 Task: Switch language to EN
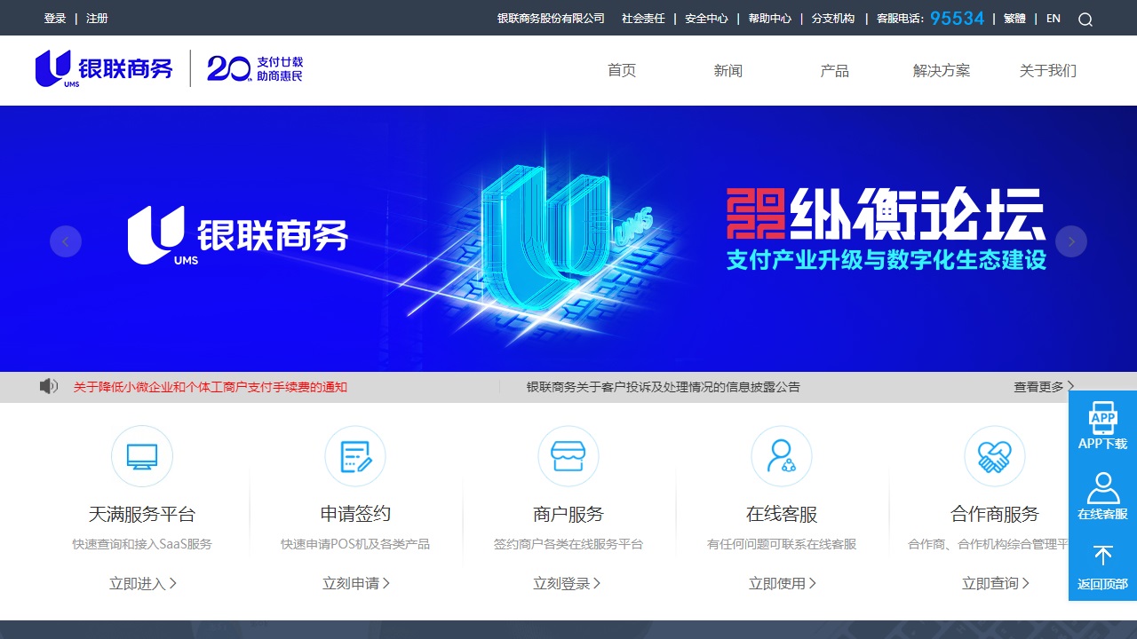(1054, 19)
